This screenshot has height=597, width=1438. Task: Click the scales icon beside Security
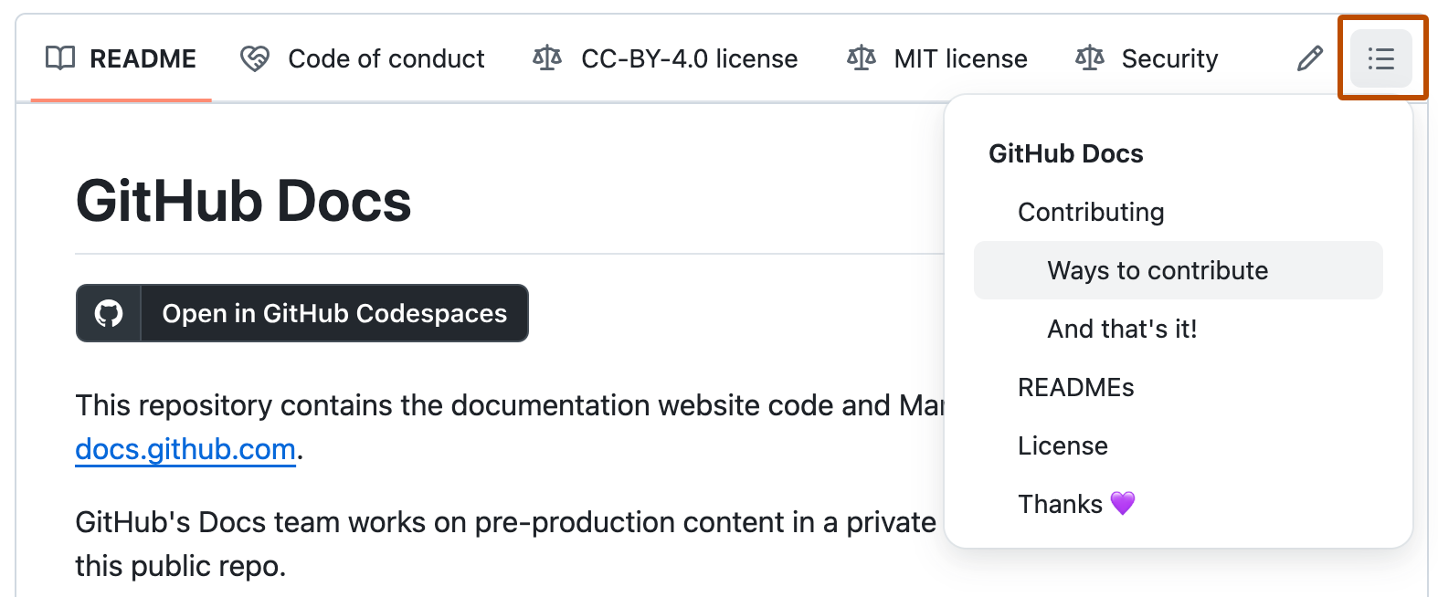click(1089, 58)
